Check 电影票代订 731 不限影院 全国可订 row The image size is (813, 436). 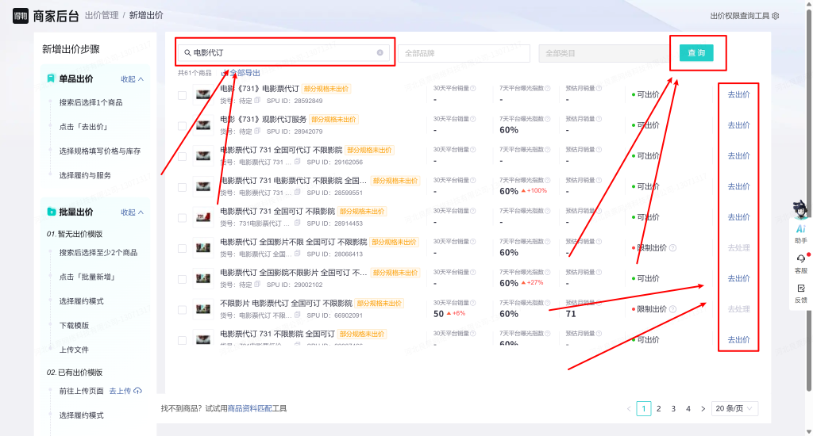click(x=182, y=340)
